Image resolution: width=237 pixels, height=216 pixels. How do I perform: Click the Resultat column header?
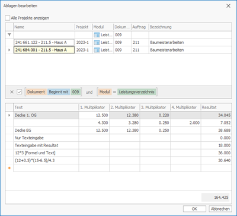point(216,107)
